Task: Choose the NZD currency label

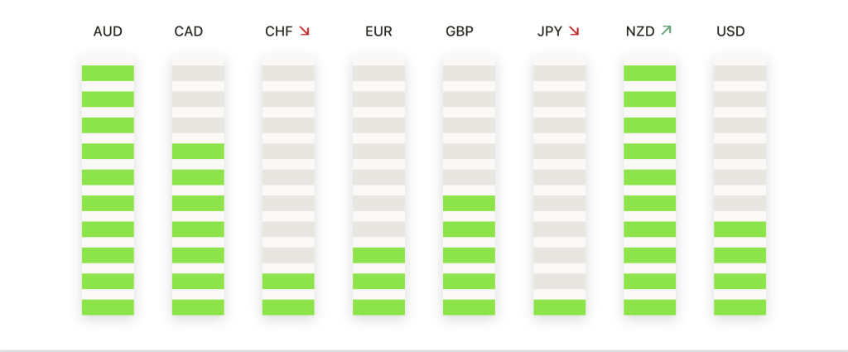Action: tap(640, 32)
